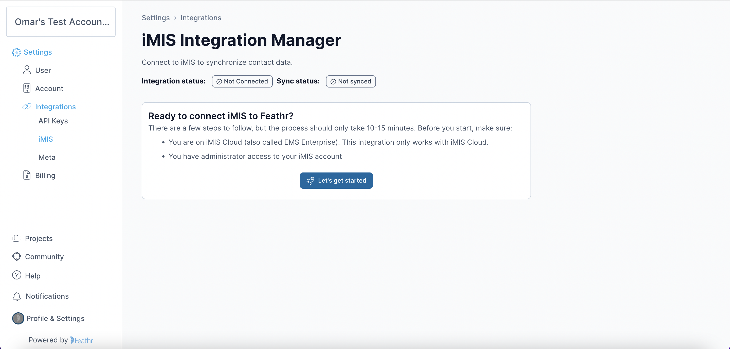This screenshot has height=349, width=730.
Task: Open the API Keys page
Action: (x=53, y=121)
